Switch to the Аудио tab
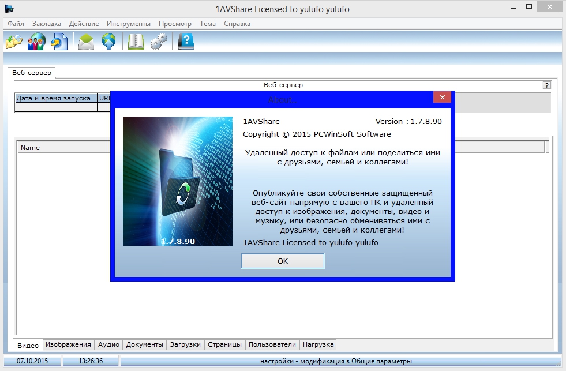566x371 pixels. pos(108,344)
